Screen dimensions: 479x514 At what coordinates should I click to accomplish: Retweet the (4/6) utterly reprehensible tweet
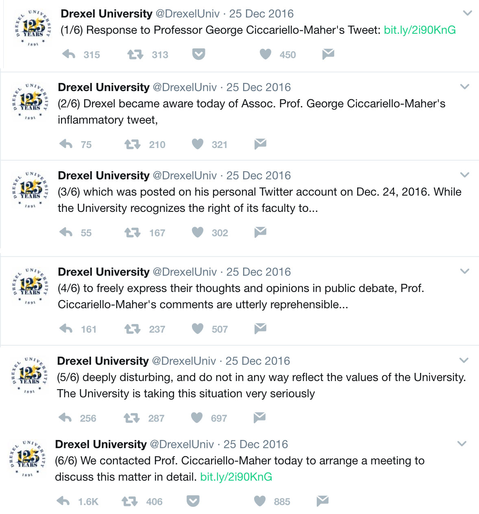[132, 329]
